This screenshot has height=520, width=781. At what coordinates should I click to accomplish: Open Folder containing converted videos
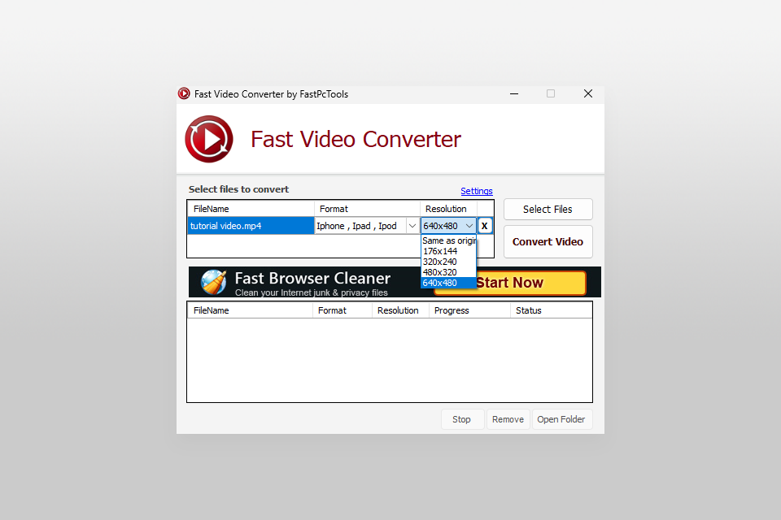(561, 418)
